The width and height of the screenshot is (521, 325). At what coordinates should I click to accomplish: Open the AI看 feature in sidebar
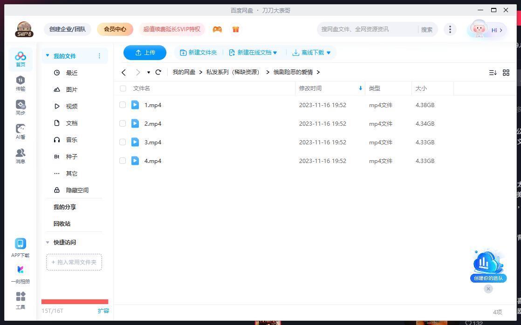(20, 132)
